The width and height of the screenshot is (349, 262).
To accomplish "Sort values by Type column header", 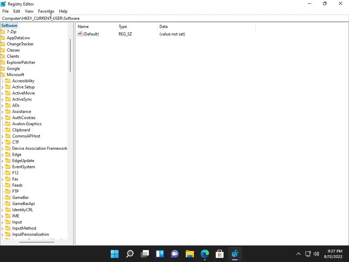I will tap(137, 27).
